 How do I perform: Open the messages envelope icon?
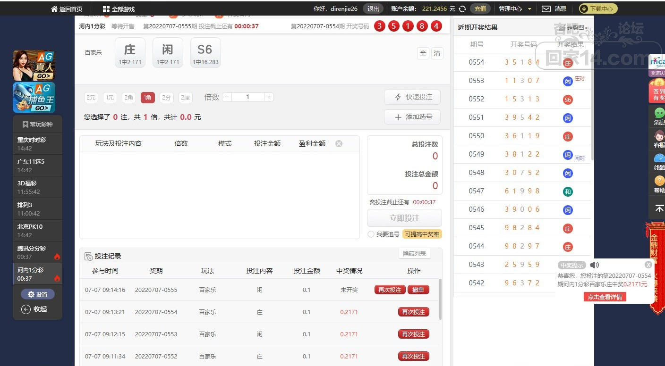click(x=546, y=9)
